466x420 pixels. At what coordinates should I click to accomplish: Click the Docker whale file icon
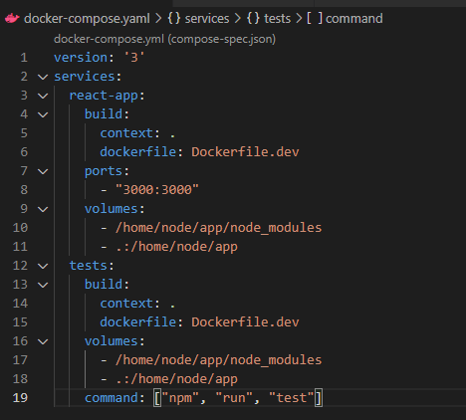point(12,19)
